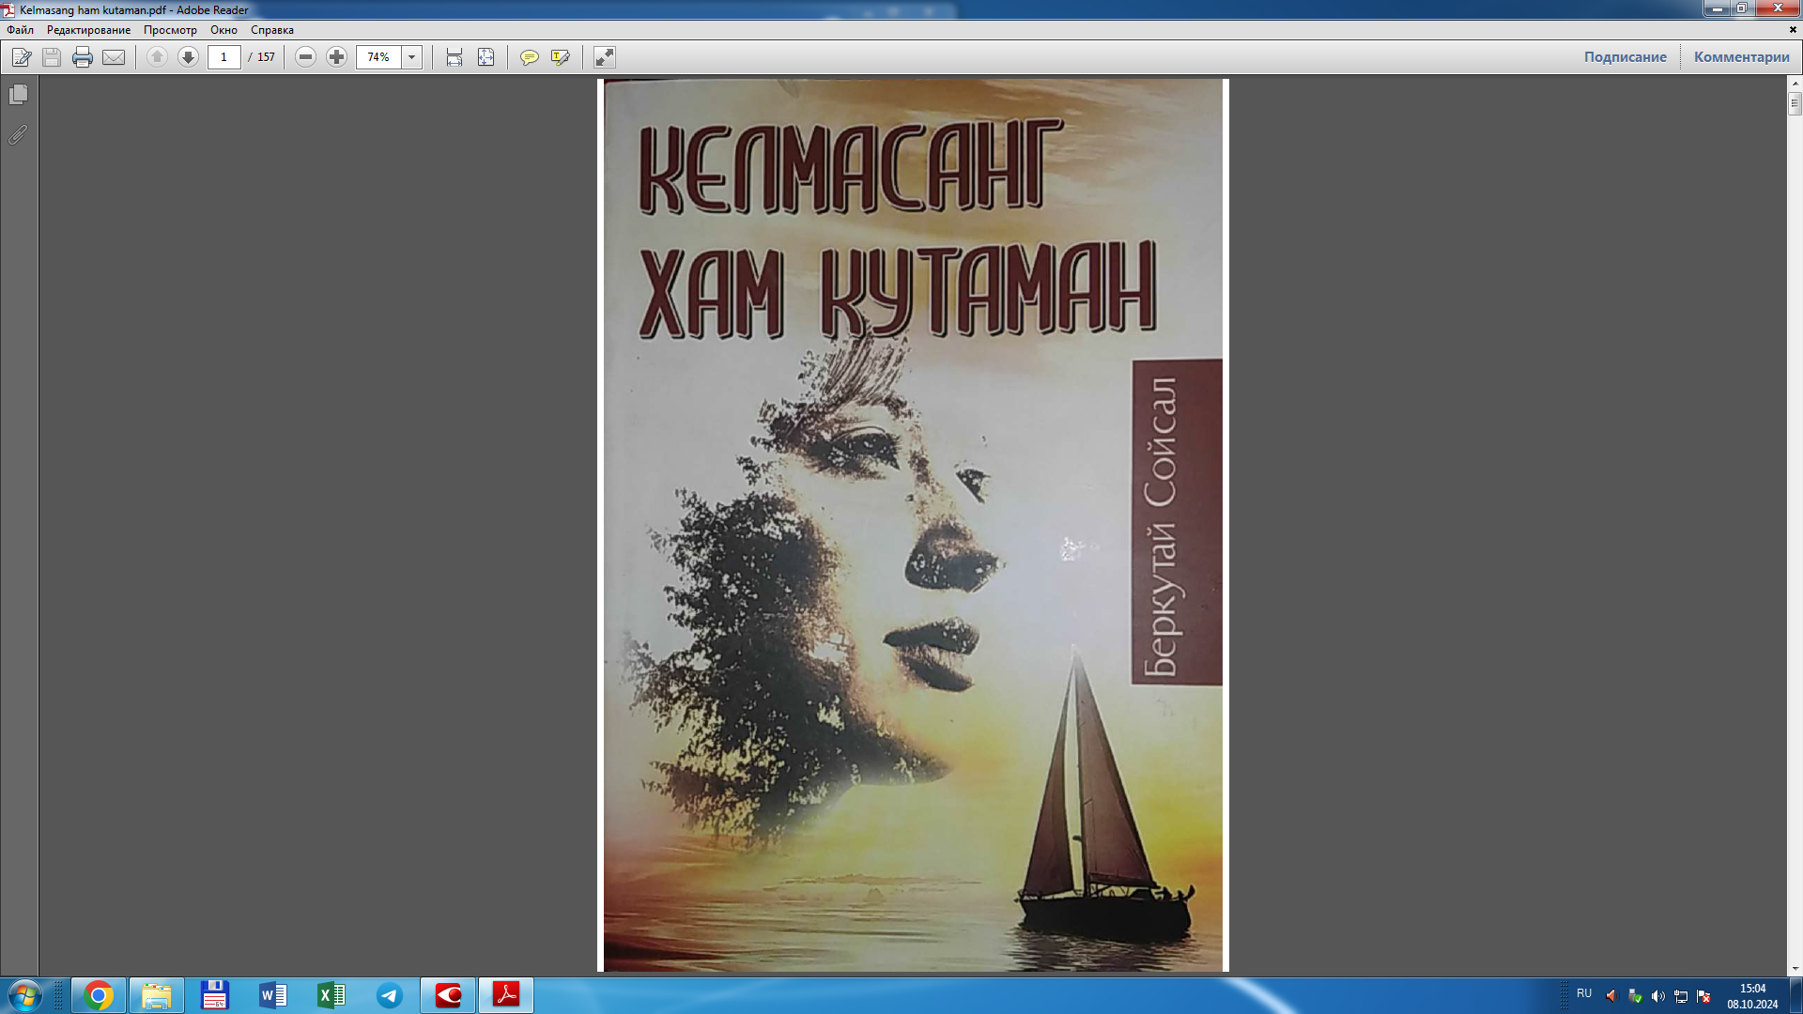Click the Fit One Full Page icon
This screenshot has width=1803, height=1014.
[x=485, y=57]
